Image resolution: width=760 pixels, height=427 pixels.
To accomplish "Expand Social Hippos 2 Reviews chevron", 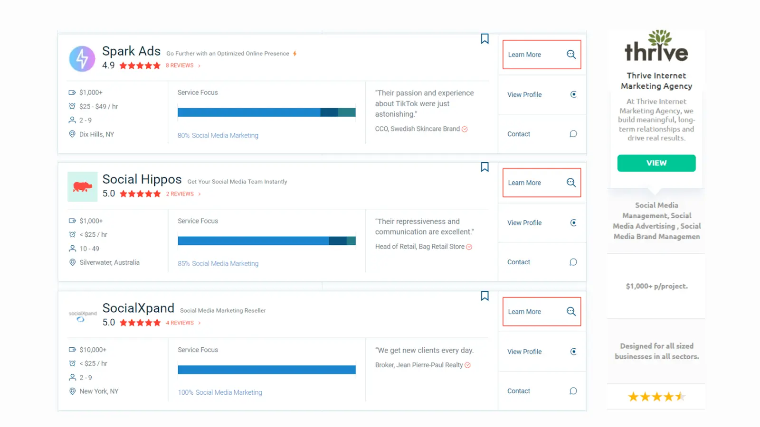I will 199,194.
